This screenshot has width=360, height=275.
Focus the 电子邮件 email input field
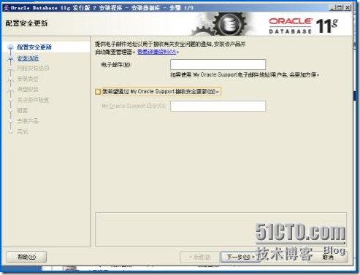pos(218,64)
